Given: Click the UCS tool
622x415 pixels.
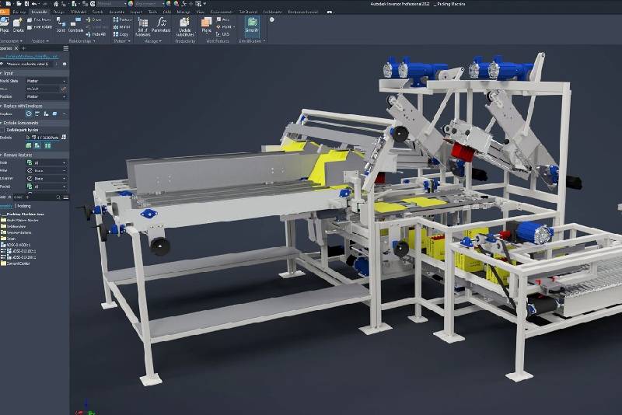Looking at the screenshot, I should point(222,34).
